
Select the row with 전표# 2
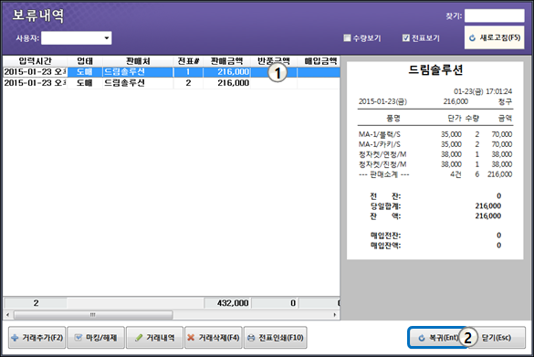pos(172,83)
